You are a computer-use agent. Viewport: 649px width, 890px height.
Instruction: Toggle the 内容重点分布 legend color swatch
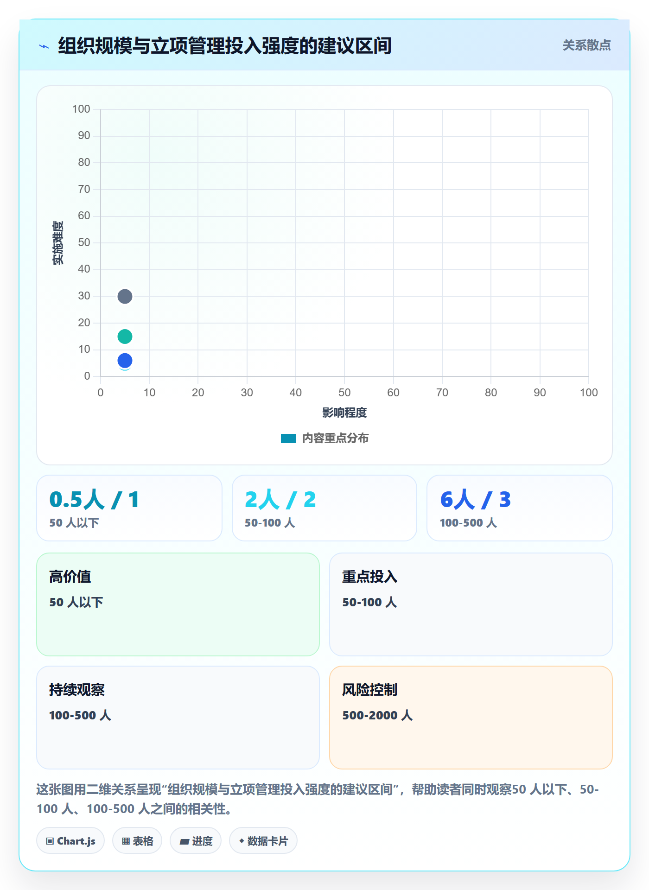(x=288, y=439)
